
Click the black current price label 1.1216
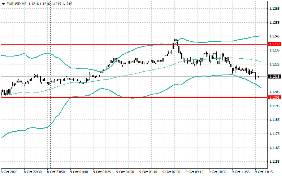(x=274, y=77)
